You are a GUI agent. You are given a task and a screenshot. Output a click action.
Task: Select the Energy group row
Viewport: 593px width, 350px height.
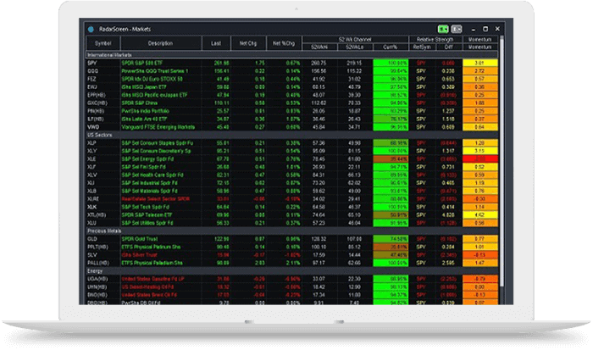(x=292, y=271)
